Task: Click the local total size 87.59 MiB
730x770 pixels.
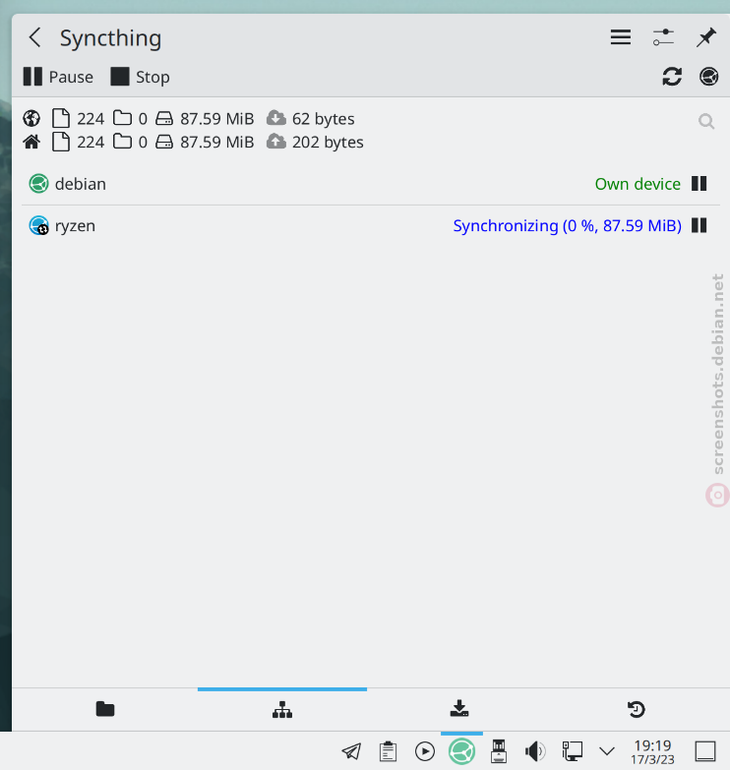Action: coord(216,143)
